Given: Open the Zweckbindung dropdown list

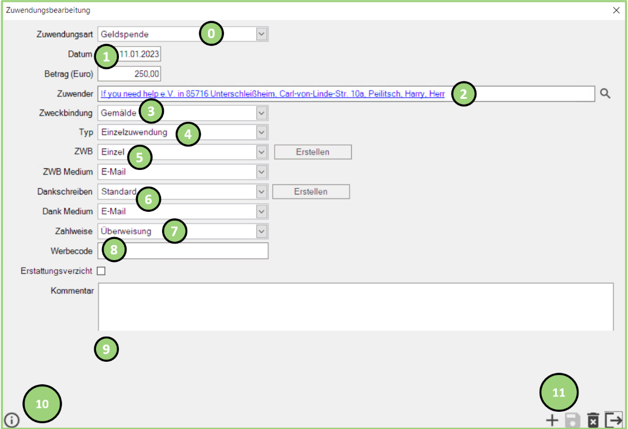Looking at the screenshot, I should tap(261, 113).
